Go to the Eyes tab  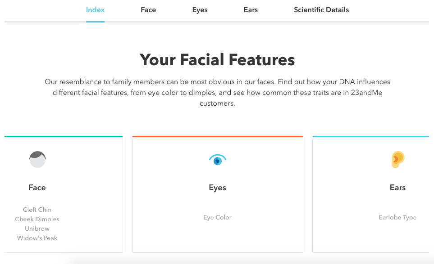200,10
